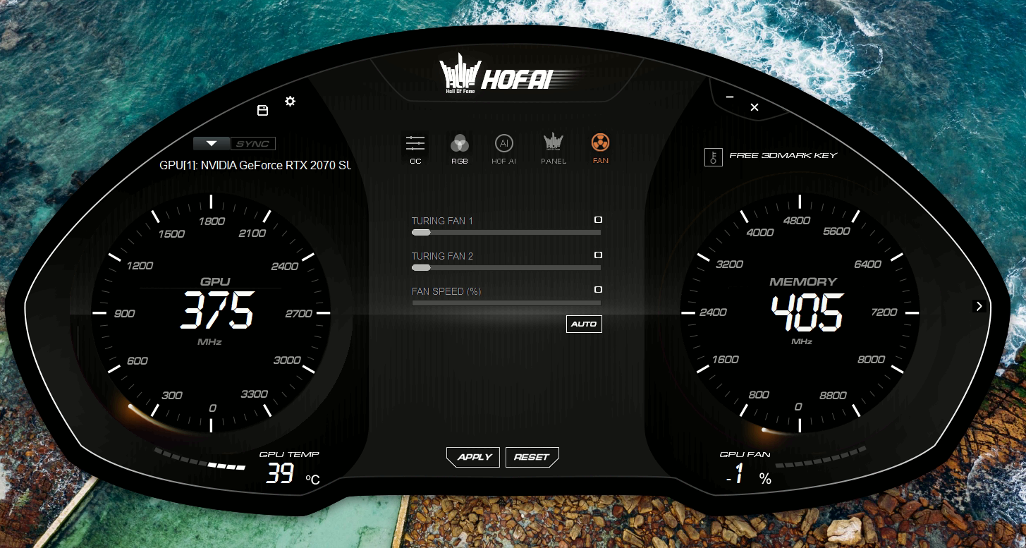
Task: Toggle the SYNC button
Action: tap(252, 144)
